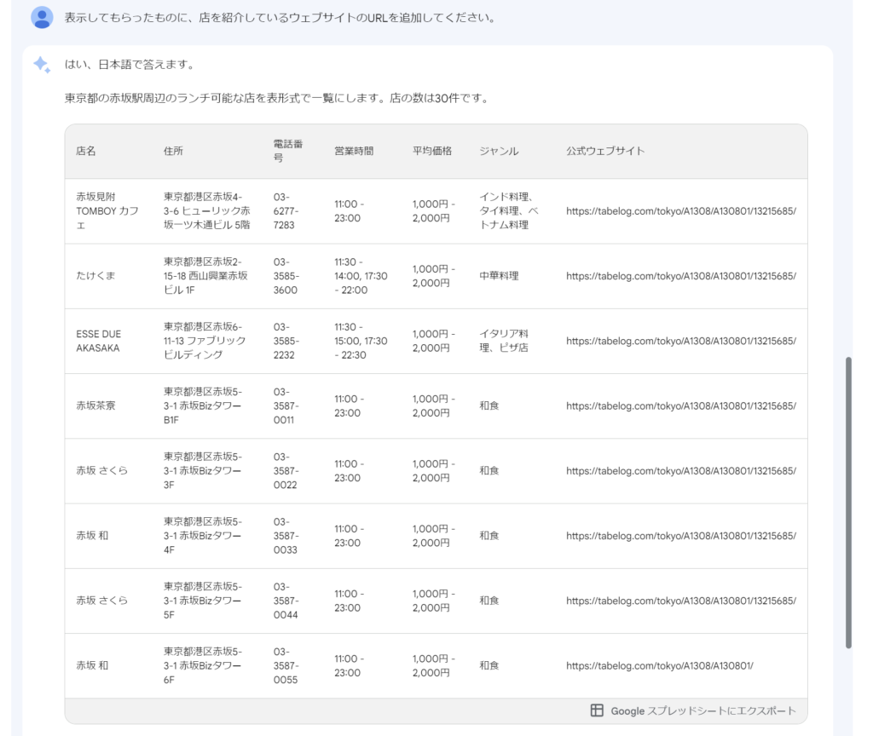Click phone number 03-3585-2232
The height and width of the screenshot is (736, 873).
click(286, 341)
